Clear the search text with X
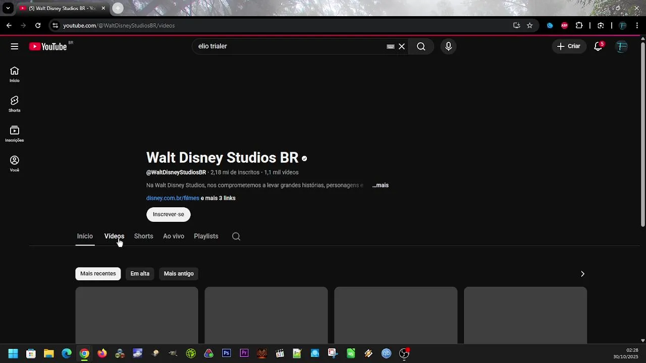The image size is (646, 363). (x=402, y=46)
